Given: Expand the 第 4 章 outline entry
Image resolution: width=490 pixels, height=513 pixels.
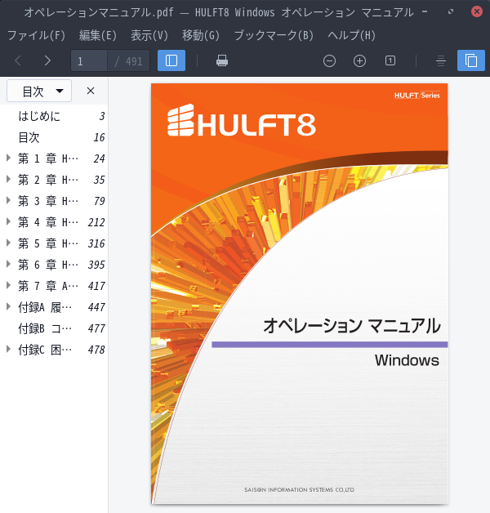Looking at the screenshot, I should click(x=8, y=222).
